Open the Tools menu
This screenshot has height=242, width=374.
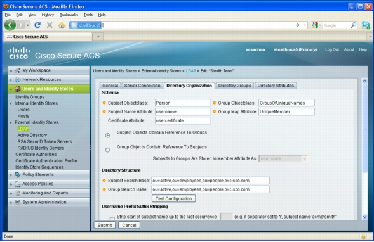point(88,15)
